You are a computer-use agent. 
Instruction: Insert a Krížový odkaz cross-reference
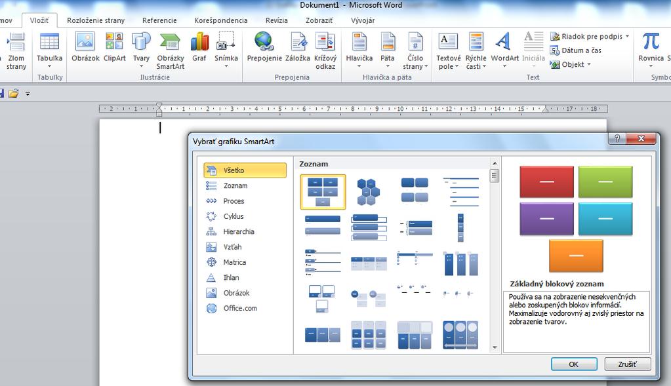325,51
